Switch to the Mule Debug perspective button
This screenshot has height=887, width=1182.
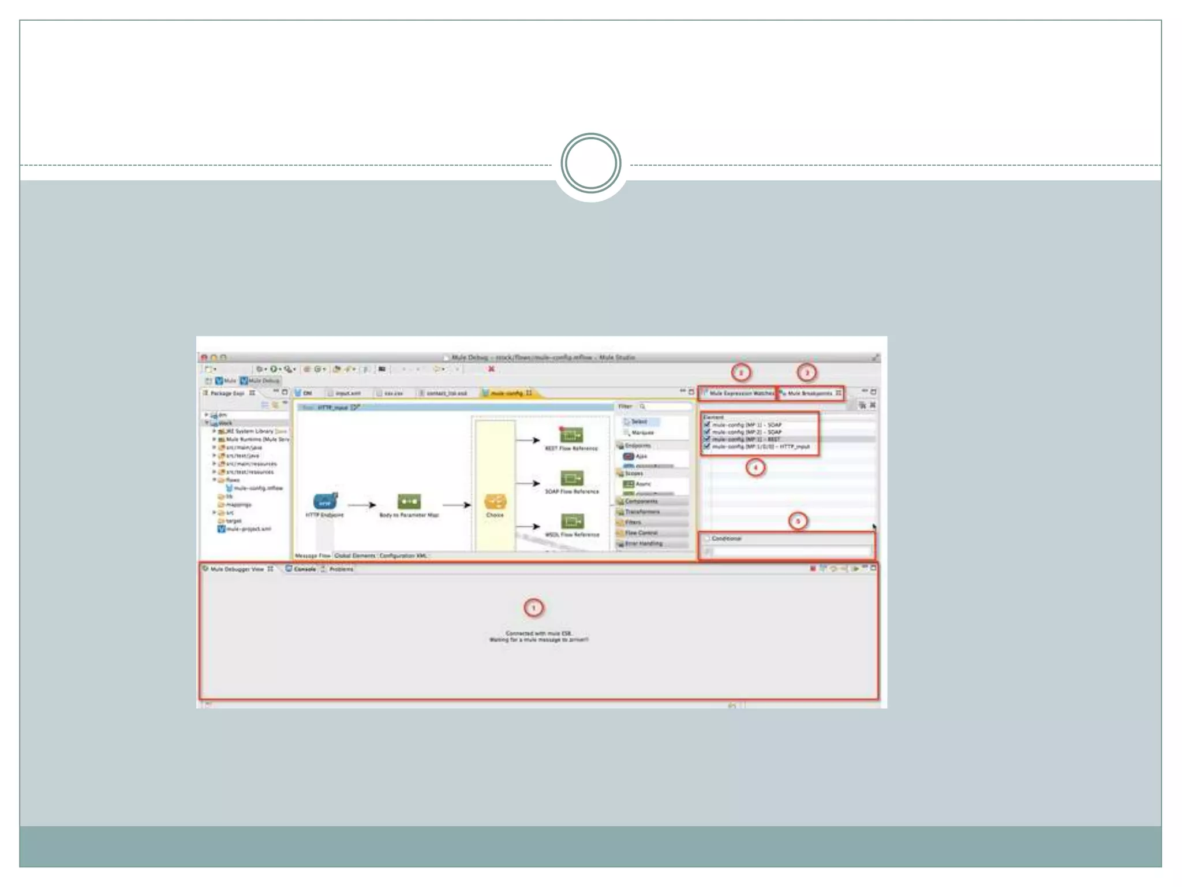coord(260,381)
